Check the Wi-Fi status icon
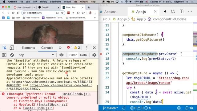Image resolution: width=197 pixels, height=111 pixels. click(x=127, y=2)
